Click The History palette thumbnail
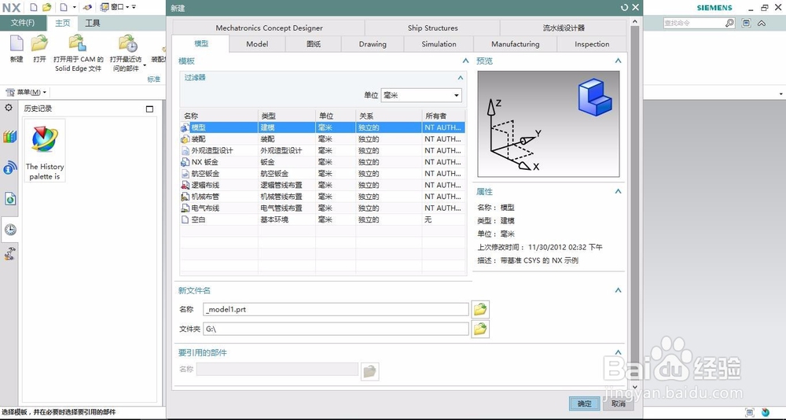 pyautogui.click(x=45, y=150)
